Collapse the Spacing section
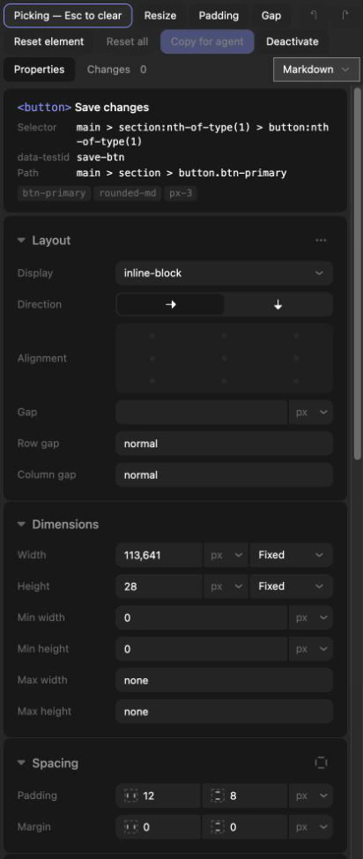The width and height of the screenshot is (363, 859). point(21,763)
